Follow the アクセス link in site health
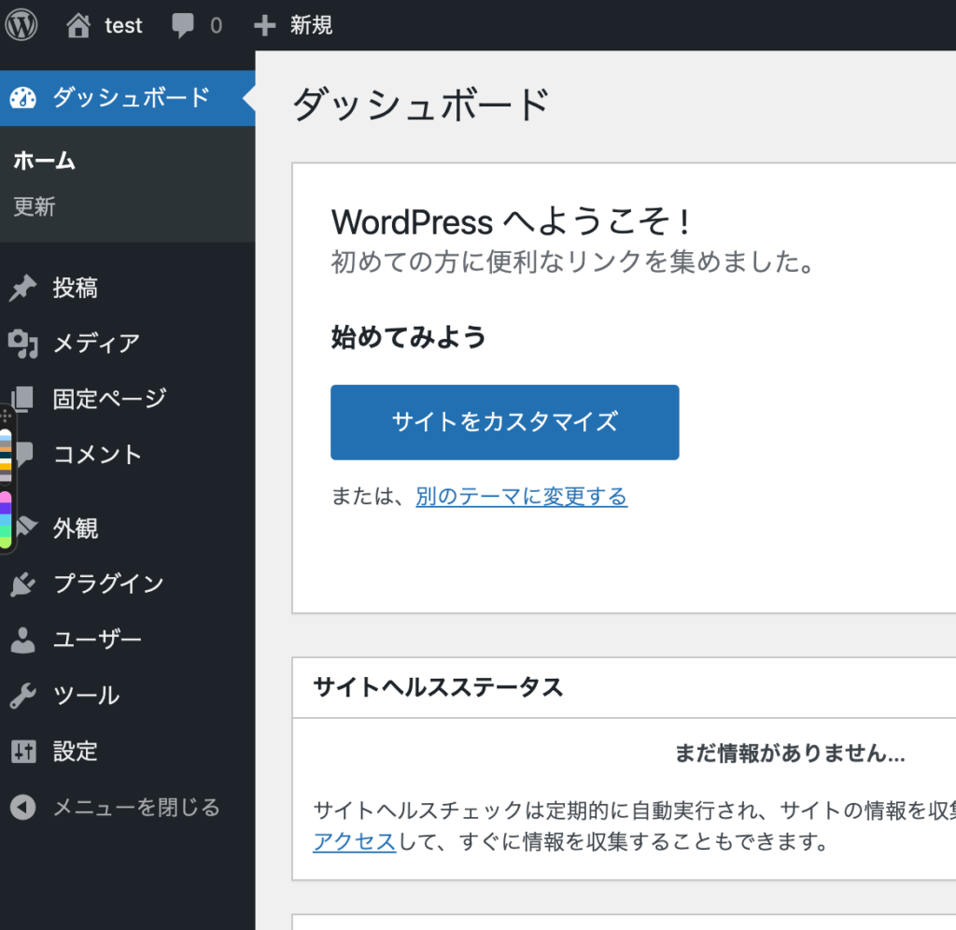Viewport: 956px width, 930px height. [x=354, y=841]
